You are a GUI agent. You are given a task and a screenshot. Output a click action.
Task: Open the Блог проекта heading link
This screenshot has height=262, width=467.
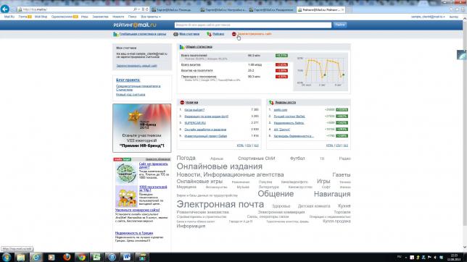coord(128,80)
